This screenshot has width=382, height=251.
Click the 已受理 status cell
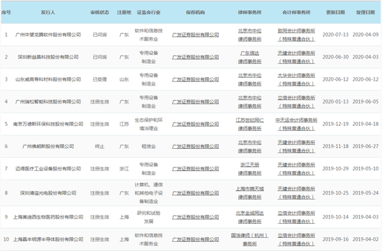[99, 79]
